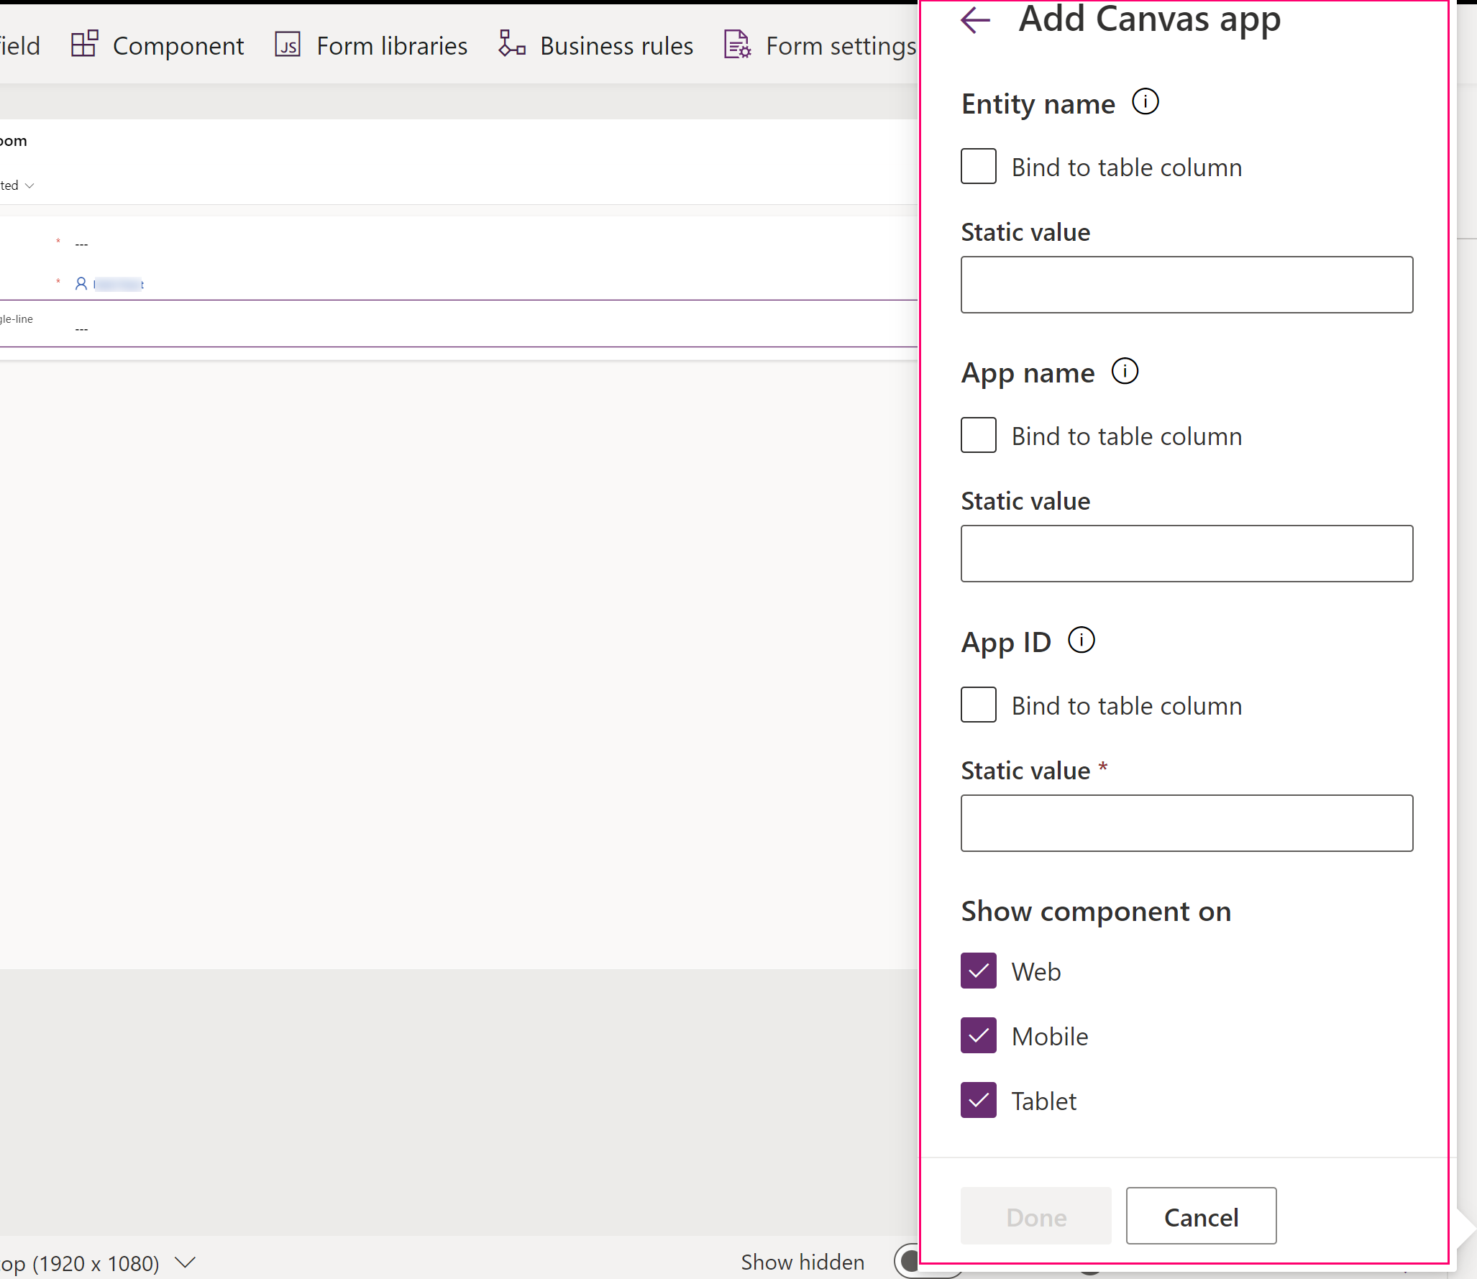
Task: Enable Bind to table column for Entity name
Action: point(979,167)
